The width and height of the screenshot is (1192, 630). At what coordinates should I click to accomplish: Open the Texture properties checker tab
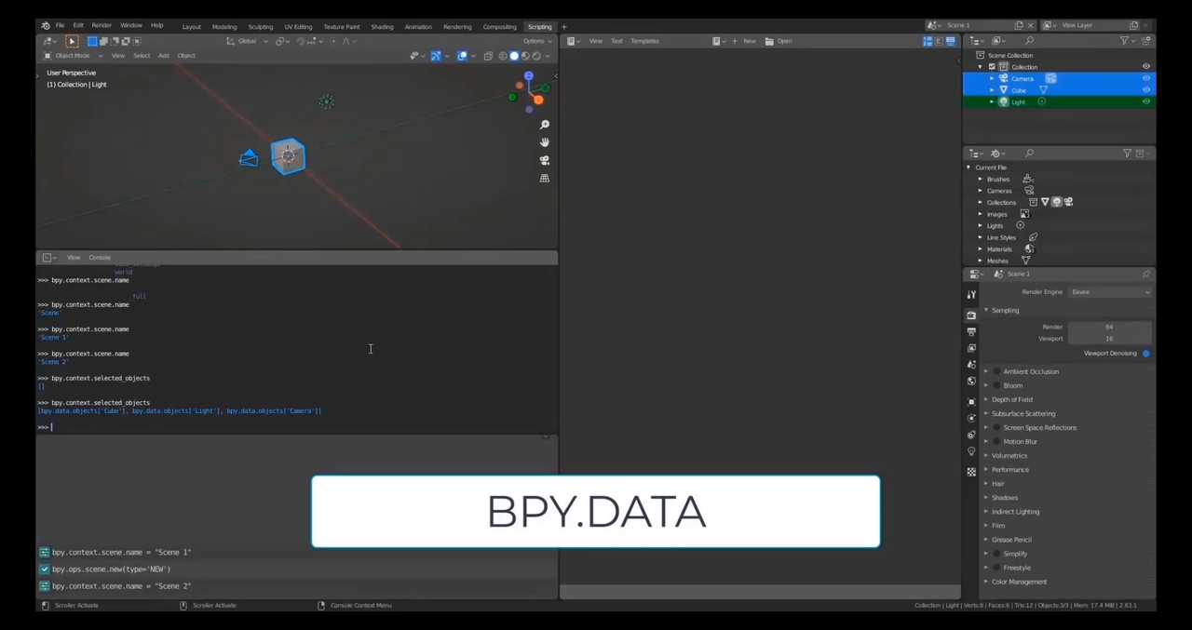point(971,472)
